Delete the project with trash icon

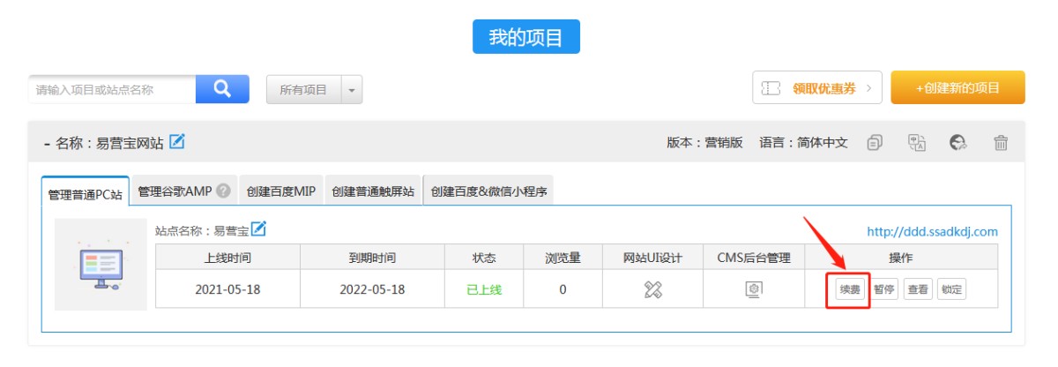[x=1001, y=142]
